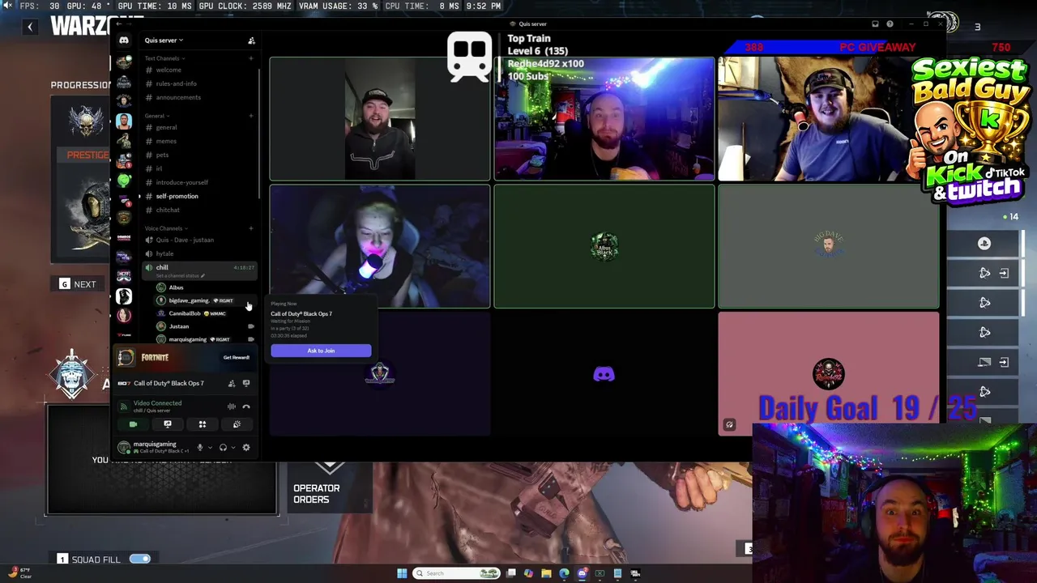Select marquisgaming in the voice member list
1037x583 pixels.
pyautogui.click(x=204, y=339)
